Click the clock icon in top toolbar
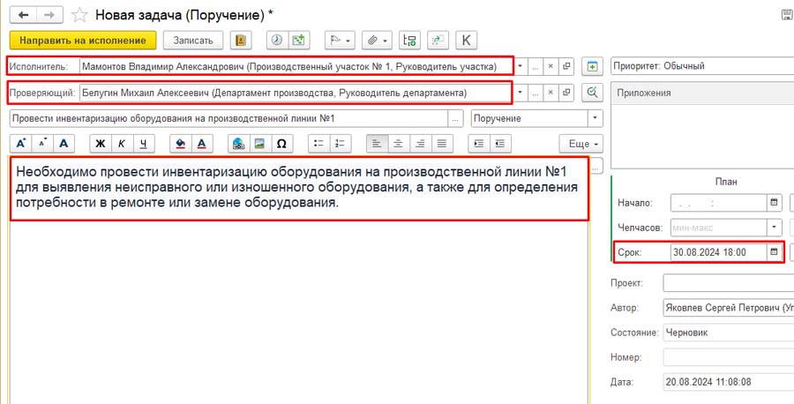 pos(277,41)
